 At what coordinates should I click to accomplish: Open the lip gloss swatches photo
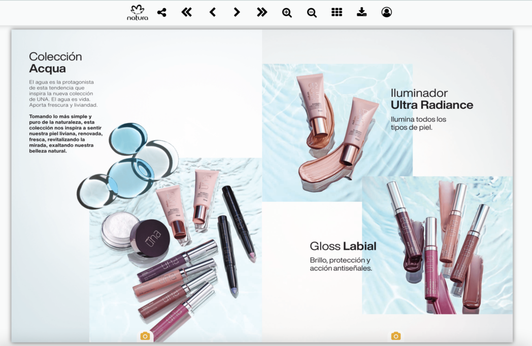[x=437, y=246]
